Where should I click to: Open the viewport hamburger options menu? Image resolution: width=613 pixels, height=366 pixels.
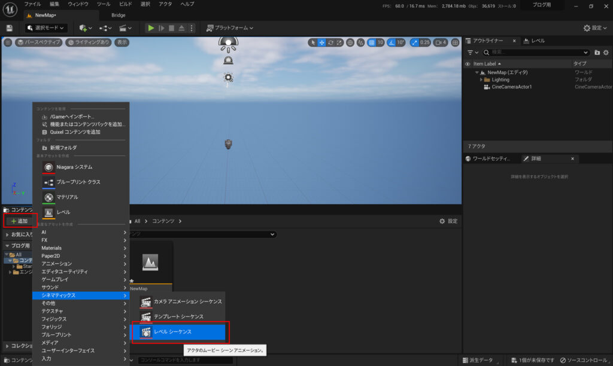(8, 42)
